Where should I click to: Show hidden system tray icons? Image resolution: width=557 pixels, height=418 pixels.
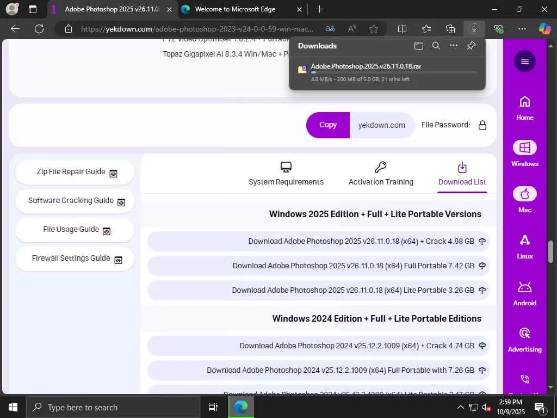point(460,407)
